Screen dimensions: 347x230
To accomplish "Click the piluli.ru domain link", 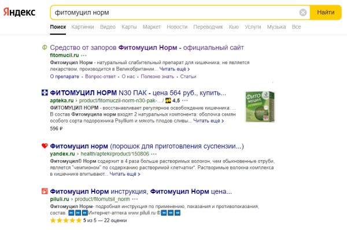I will [60, 199].
